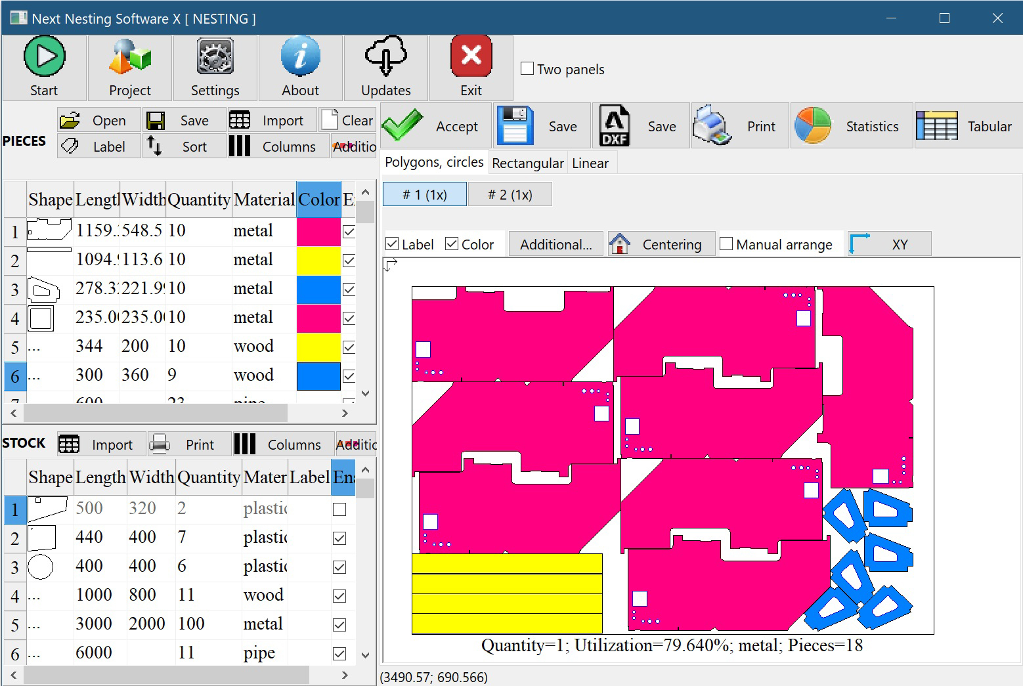
Task: Open Settings with the gear icon
Action: 215,68
